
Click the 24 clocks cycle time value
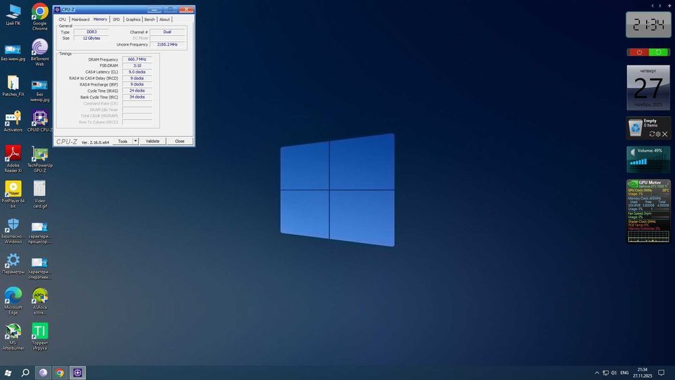point(137,91)
